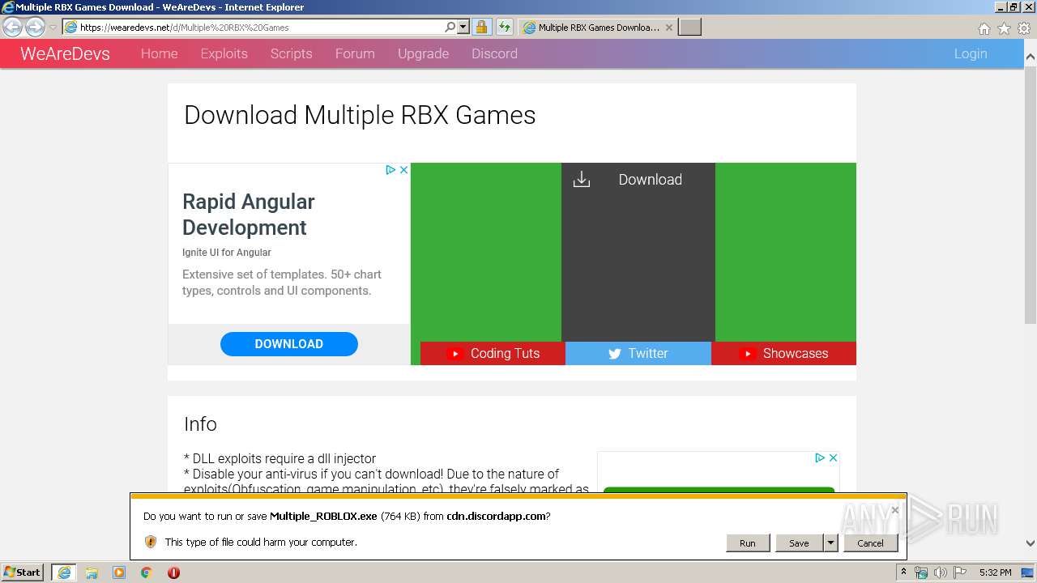Open the Showcases YouTube link
Screen dimensions: 1037x583
[783, 353]
